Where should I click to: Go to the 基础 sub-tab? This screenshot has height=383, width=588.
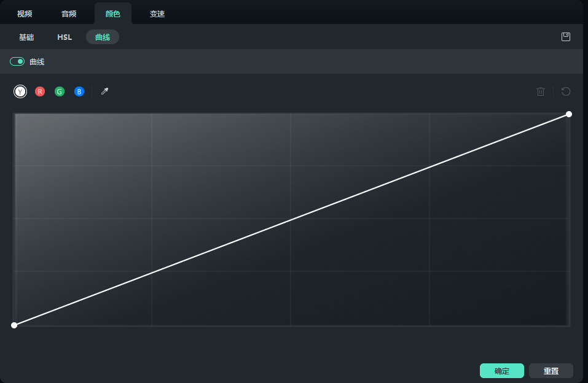click(x=26, y=37)
